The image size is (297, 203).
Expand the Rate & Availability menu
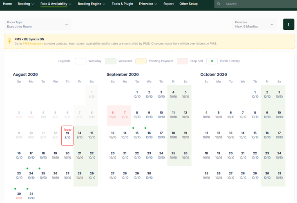pos(56,4)
